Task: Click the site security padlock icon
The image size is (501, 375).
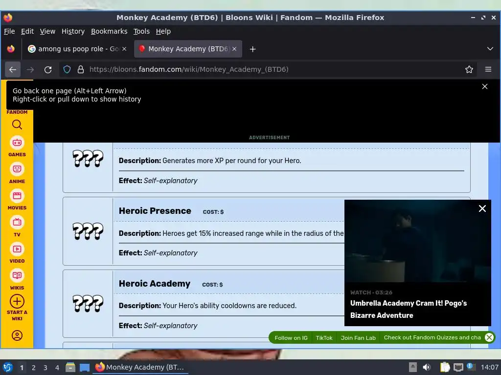Action: click(x=81, y=69)
